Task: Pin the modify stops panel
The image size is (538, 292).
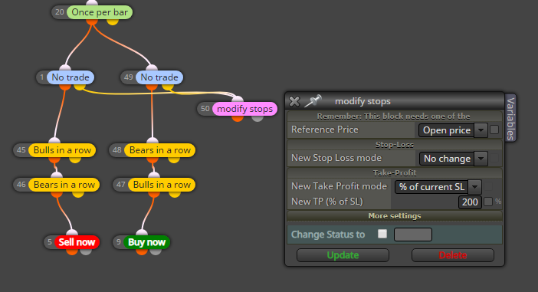Action: (x=313, y=101)
